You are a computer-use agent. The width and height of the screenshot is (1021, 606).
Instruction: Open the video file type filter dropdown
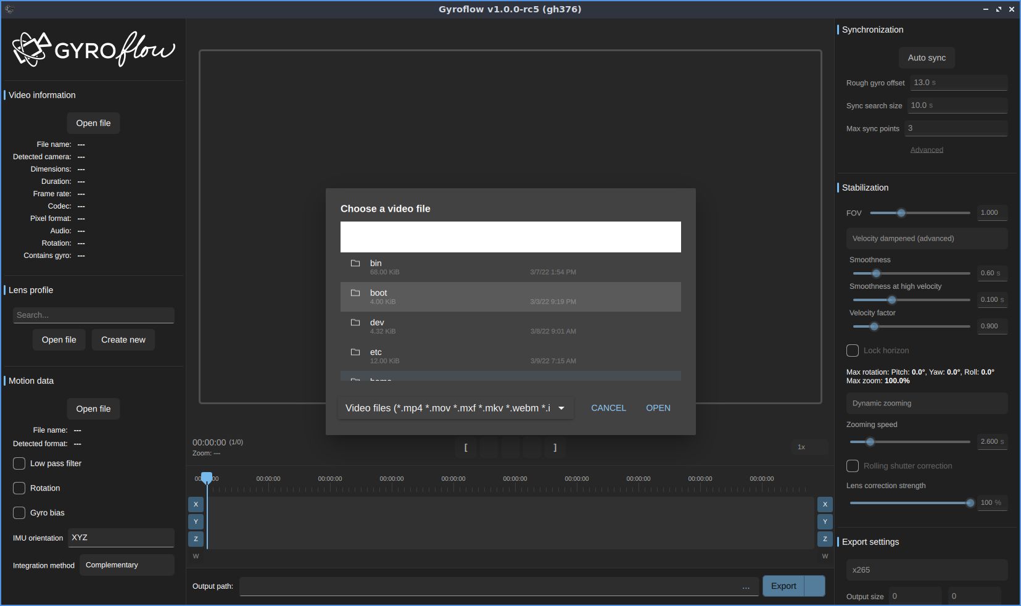(455, 408)
